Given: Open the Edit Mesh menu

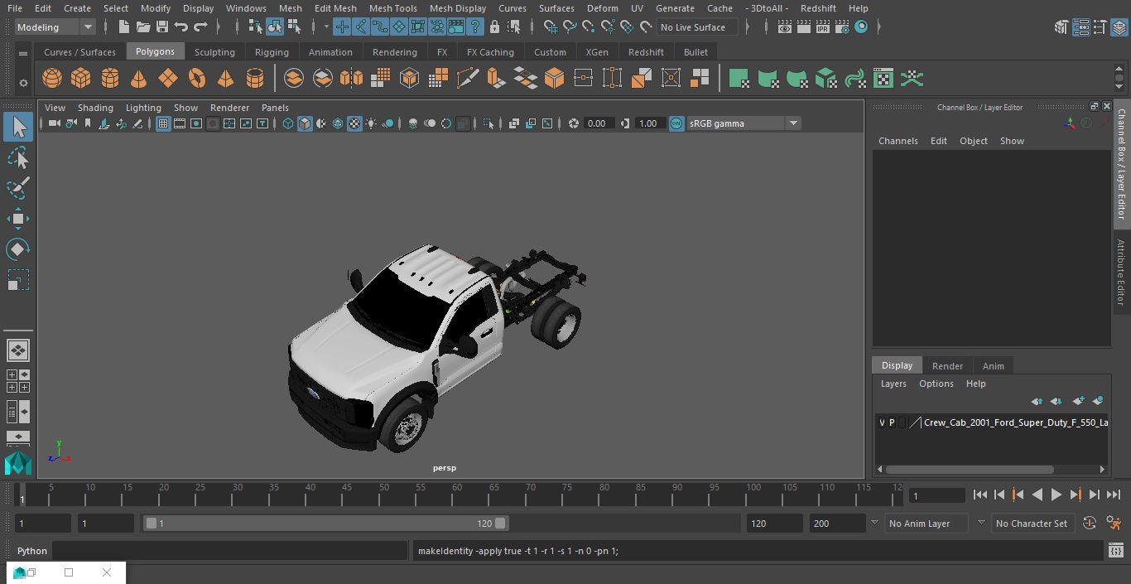Looking at the screenshot, I should point(335,8).
